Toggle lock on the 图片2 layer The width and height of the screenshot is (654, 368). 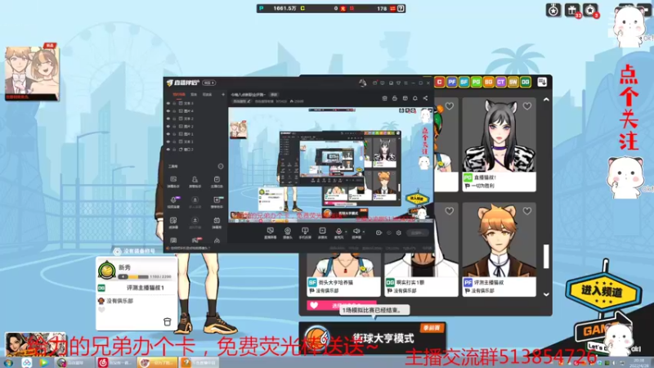click(174, 127)
